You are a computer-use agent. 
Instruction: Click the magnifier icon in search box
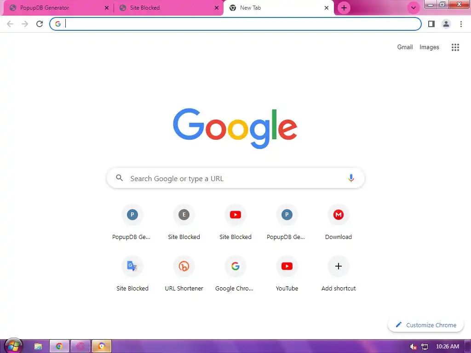tap(120, 178)
